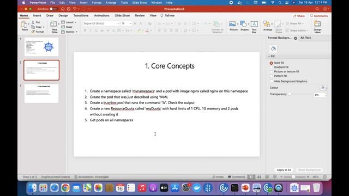The width and height of the screenshot is (349, 196).
Task: Open the Transitions ribbon tab
Action: point(81,16)
